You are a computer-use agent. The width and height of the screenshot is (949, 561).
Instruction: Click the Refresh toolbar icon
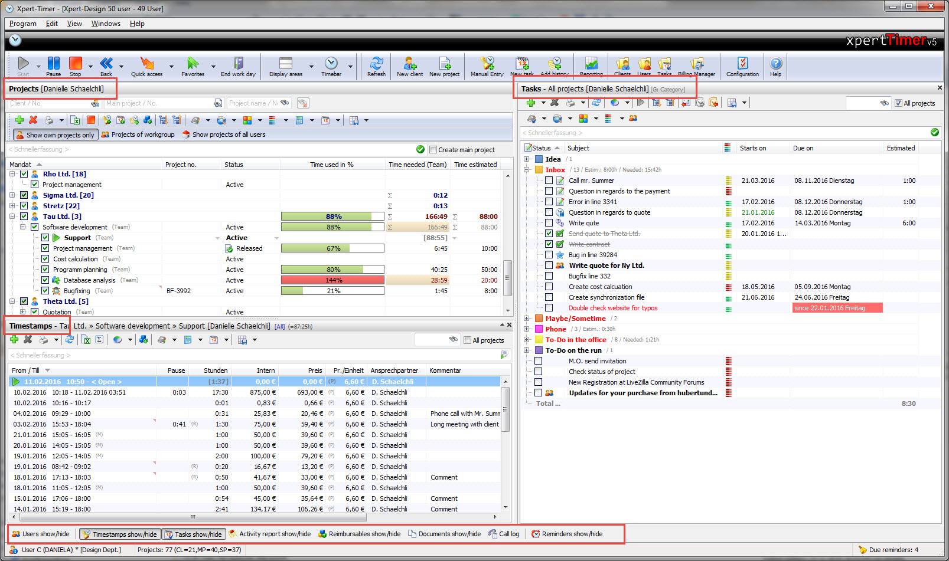click(376, 65)
